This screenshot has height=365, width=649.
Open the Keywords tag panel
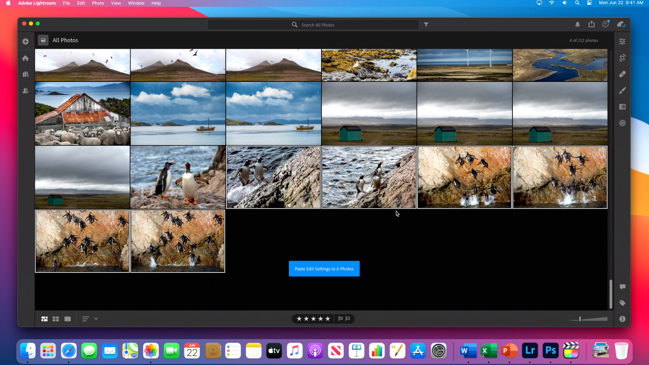click(x=622, y=303)
